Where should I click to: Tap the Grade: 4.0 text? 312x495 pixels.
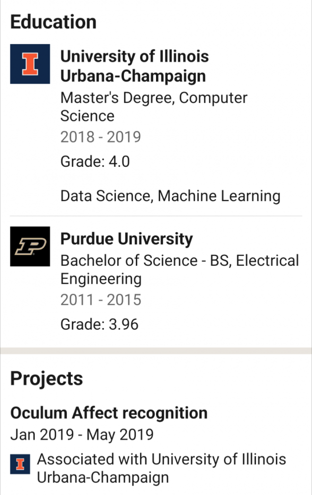tap(95, 161)
